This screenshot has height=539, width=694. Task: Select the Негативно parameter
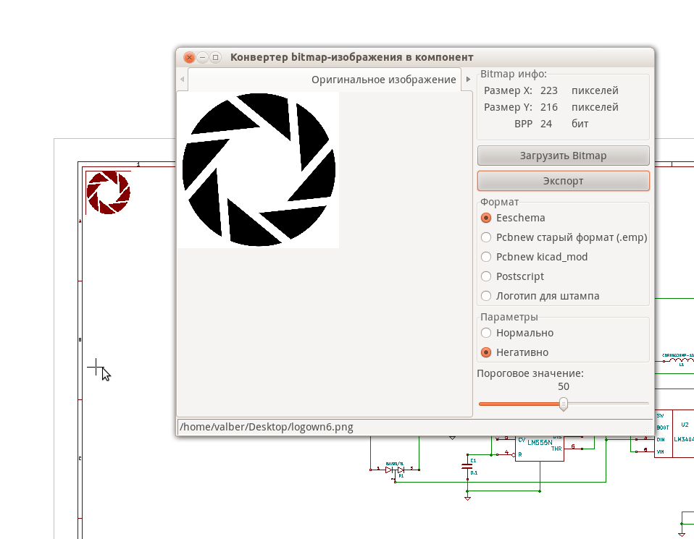tap(486, 352)
